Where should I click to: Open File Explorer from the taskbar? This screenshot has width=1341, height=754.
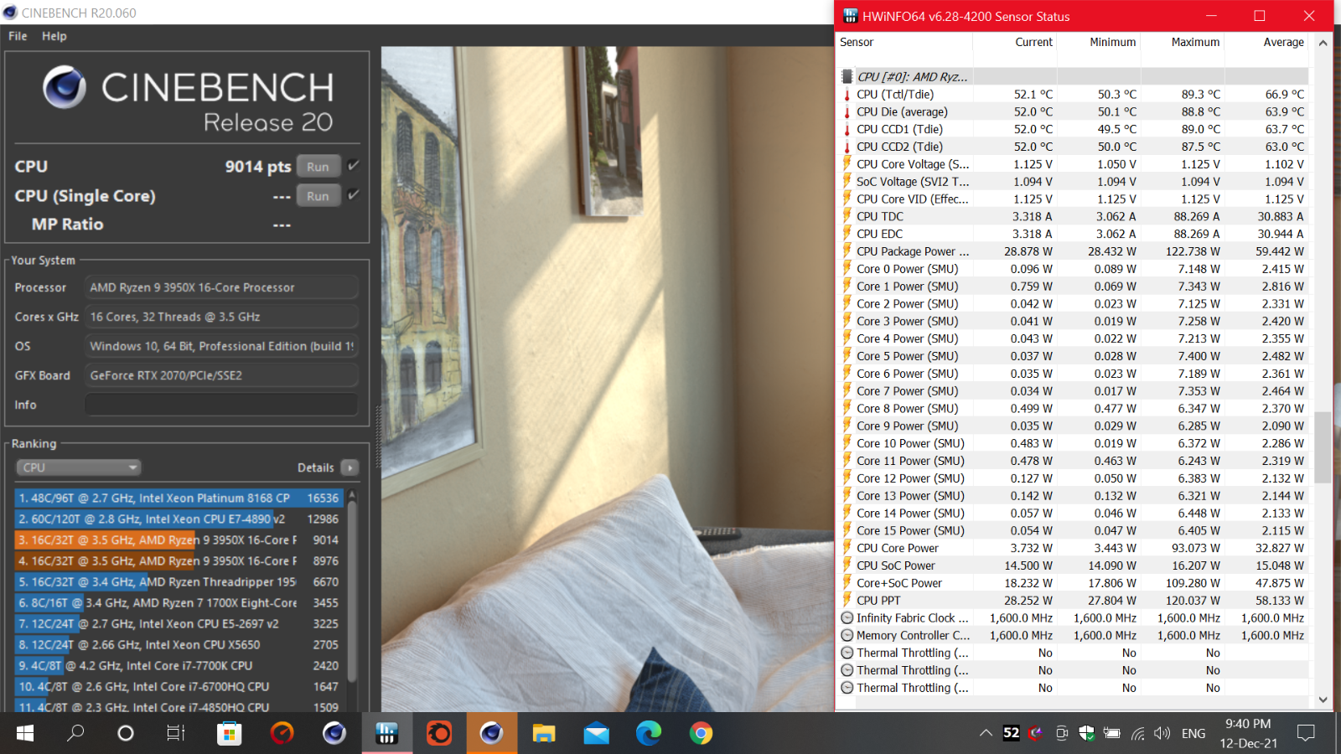pyautogui.click(x=544, y=733)
